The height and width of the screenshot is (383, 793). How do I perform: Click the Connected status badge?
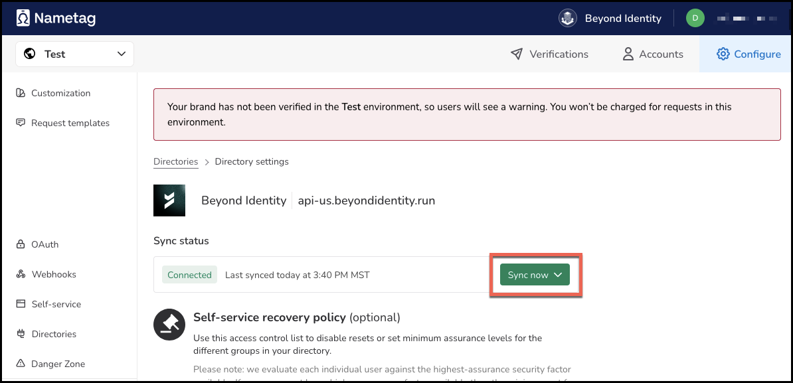[x=189, y=275]
